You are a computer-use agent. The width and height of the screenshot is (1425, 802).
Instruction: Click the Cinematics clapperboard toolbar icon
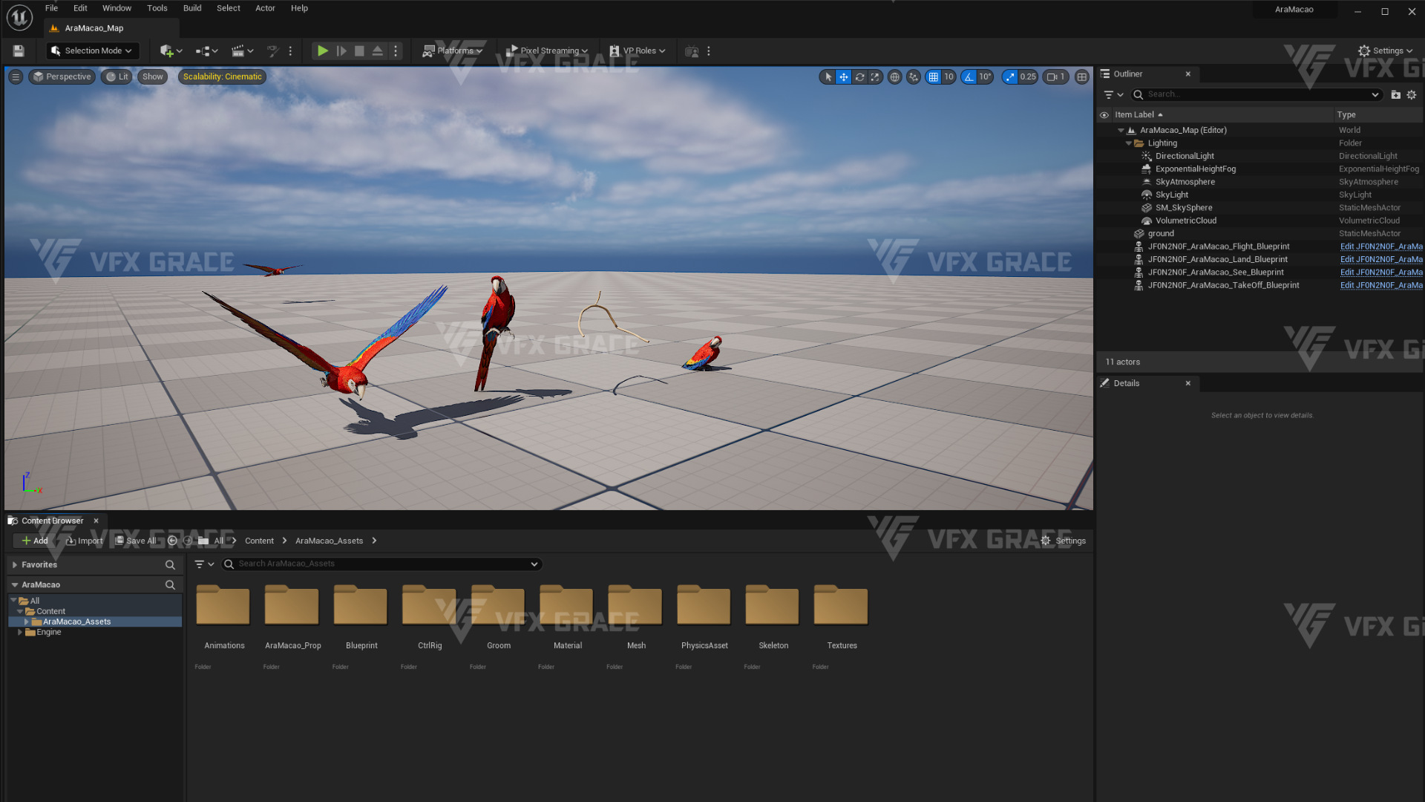(237, 51)
